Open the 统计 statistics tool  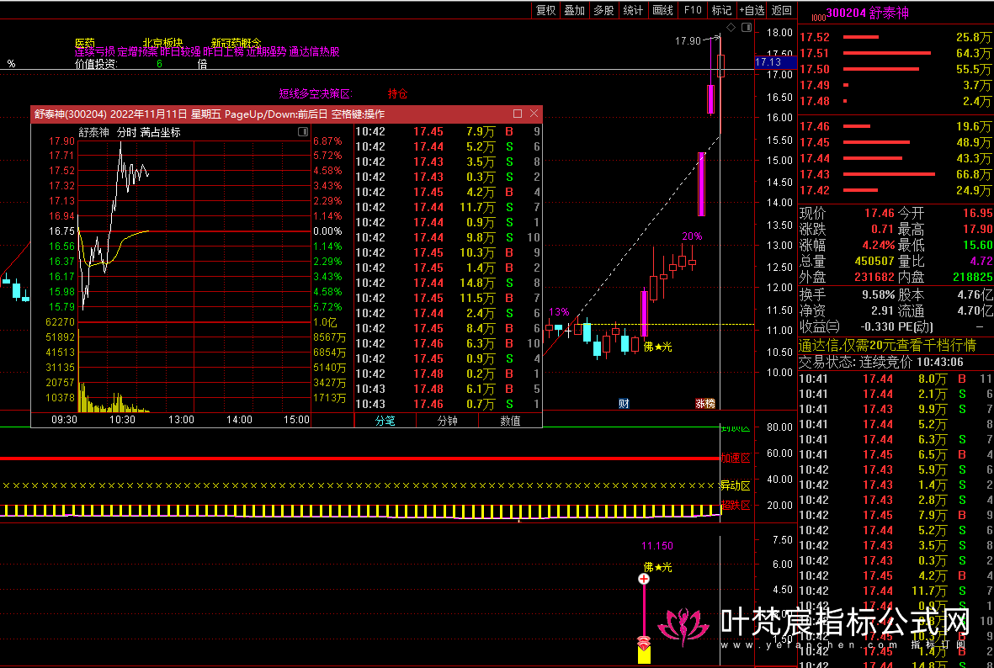633,10
